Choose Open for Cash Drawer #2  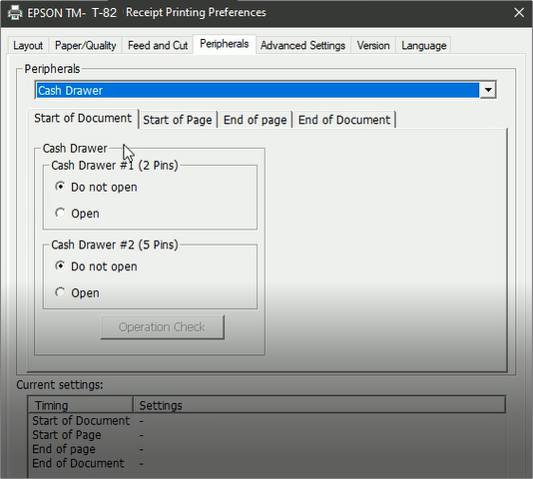(78, 292)
